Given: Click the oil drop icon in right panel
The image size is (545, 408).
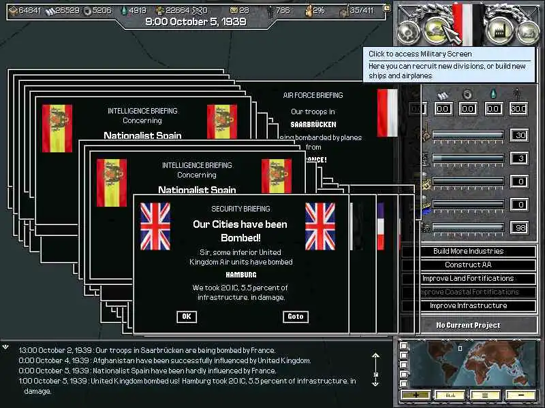Looking at the screenshot, I should pos(493,94).
